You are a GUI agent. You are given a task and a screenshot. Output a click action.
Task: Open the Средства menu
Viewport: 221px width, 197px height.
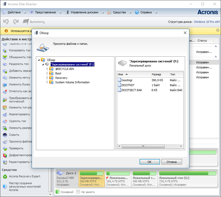(119, 12)
